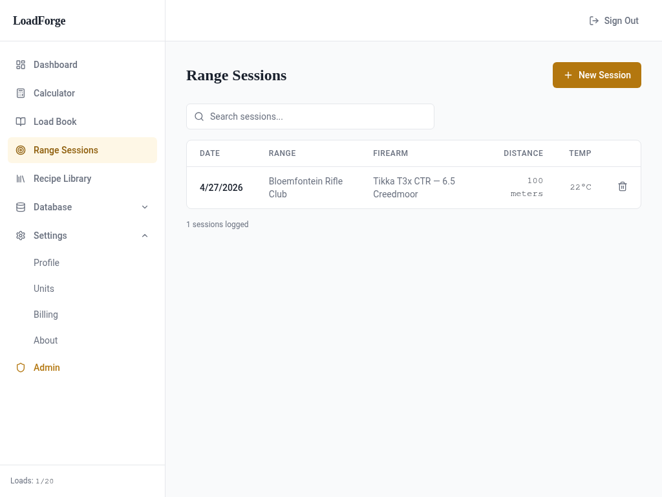662x497 pixels.
Task: Delete the Bloemfontein Rifle Club session
Action: coord(623,186)
